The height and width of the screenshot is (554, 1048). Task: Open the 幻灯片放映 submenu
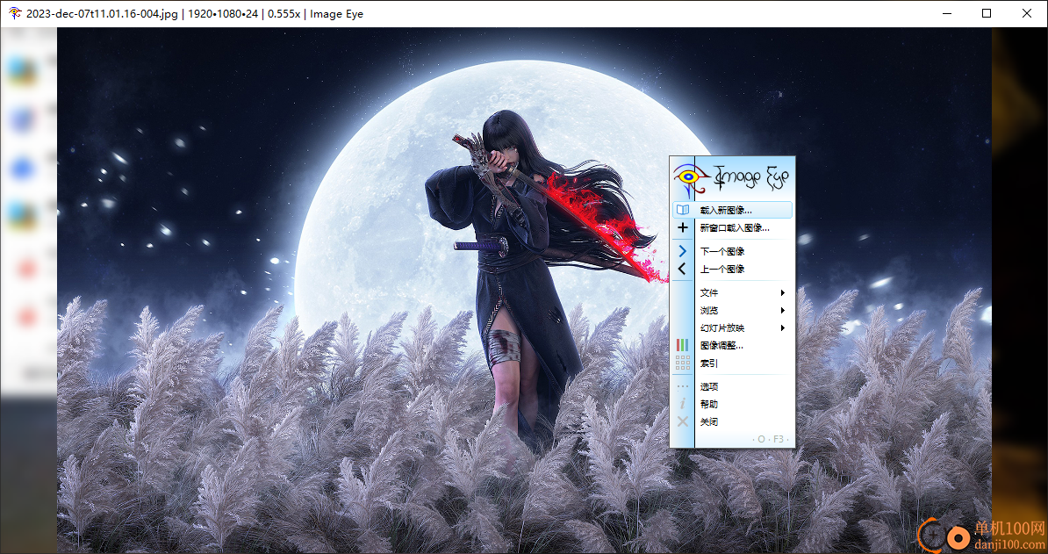(732, 328)
